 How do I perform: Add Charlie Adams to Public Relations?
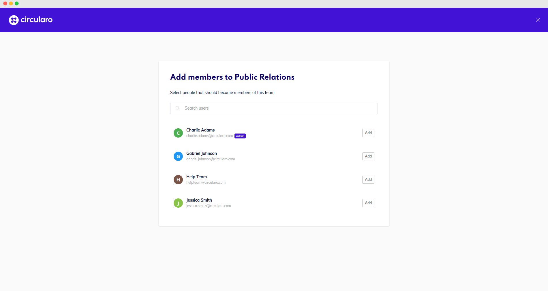[368, 133]
